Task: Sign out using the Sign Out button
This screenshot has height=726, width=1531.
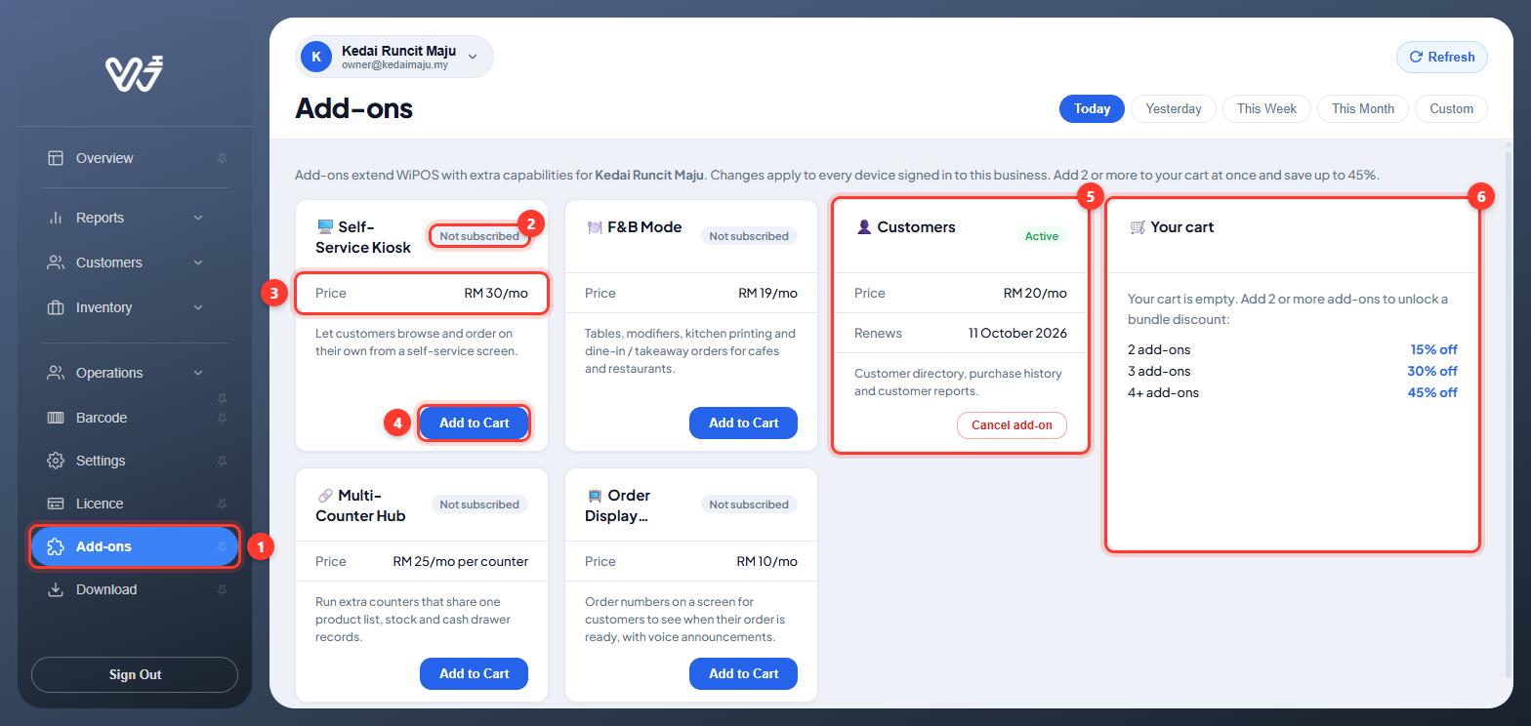Action: pyautogui.click(x=135, y=674)
